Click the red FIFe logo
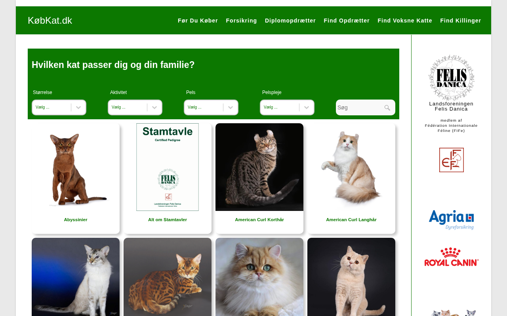This screenshot has width=507, height=316. click(x=451, y=160)
